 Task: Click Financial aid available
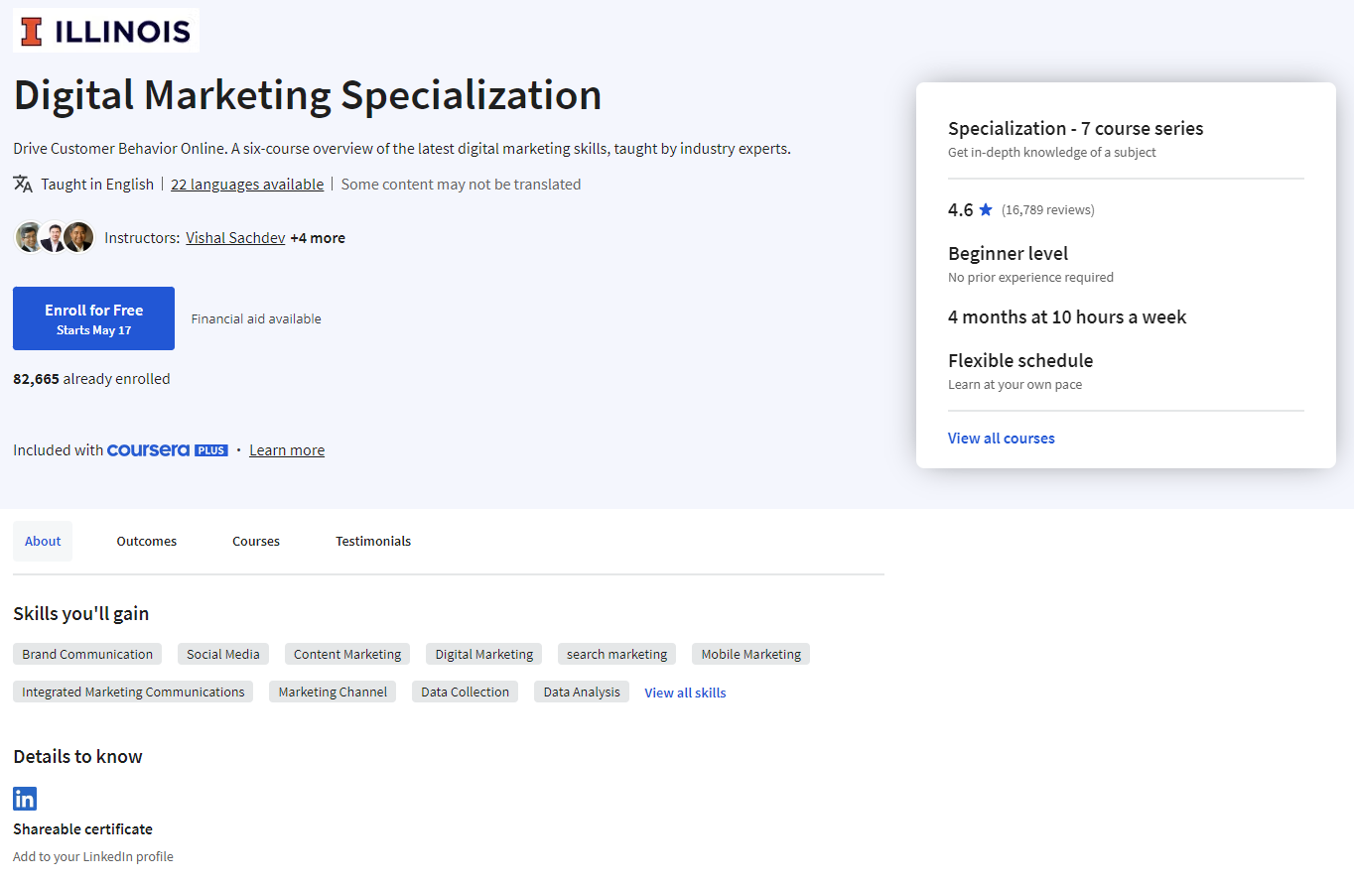click(x=256, y=317)
